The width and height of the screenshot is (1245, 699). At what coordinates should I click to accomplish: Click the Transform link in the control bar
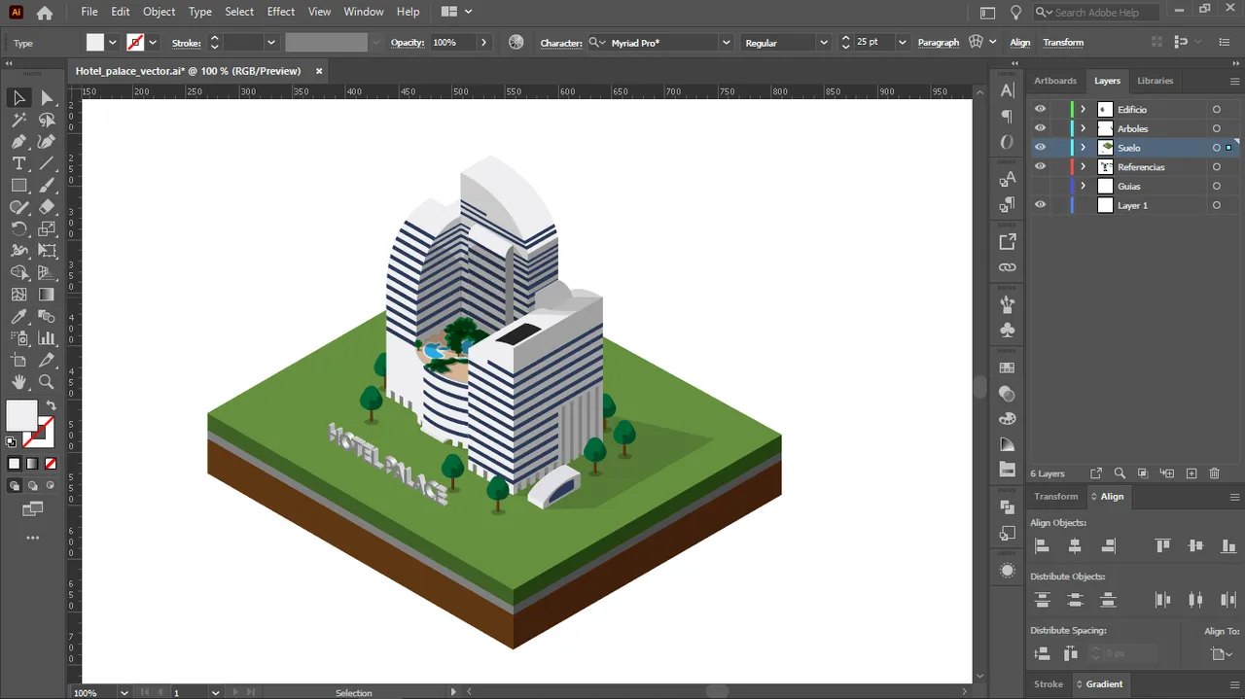[x=1063, y=43]
